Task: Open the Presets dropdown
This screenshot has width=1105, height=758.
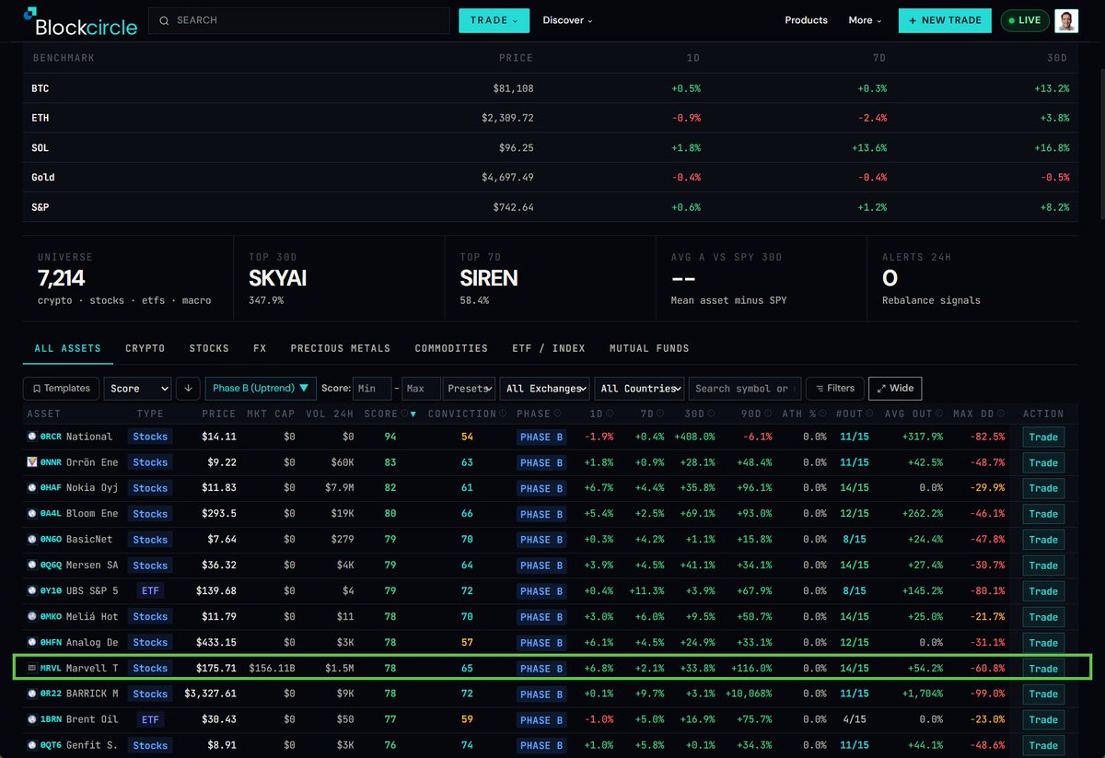Action: [470, 389]
